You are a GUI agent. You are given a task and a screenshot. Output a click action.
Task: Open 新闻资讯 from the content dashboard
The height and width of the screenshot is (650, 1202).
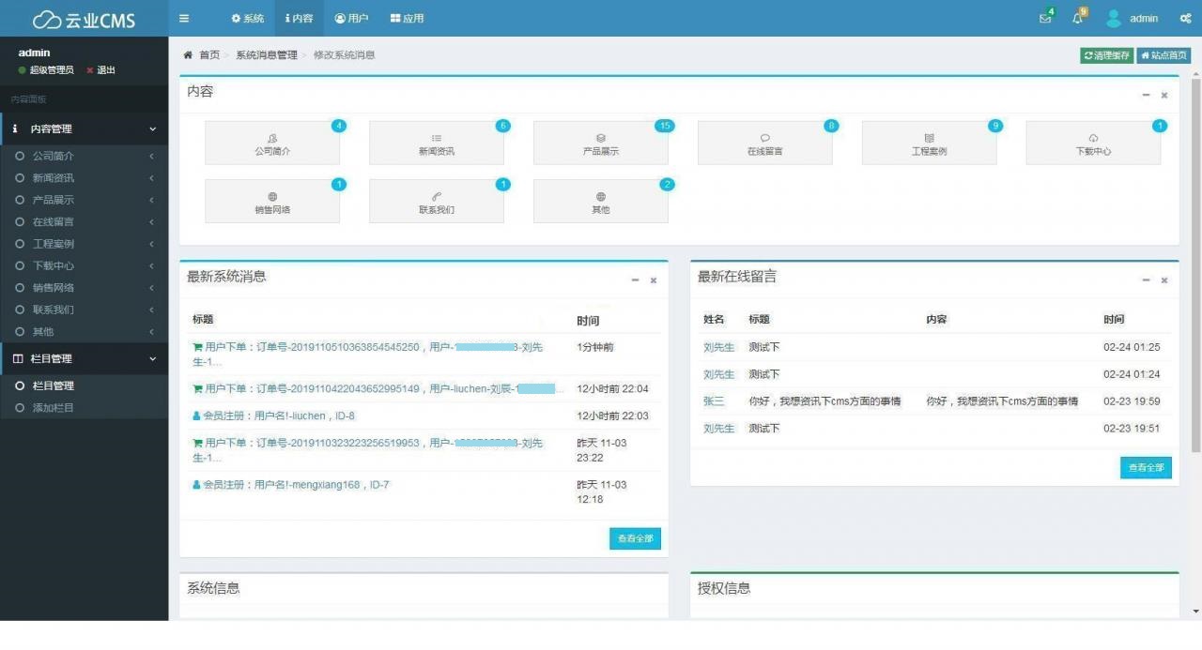[436, 143]
